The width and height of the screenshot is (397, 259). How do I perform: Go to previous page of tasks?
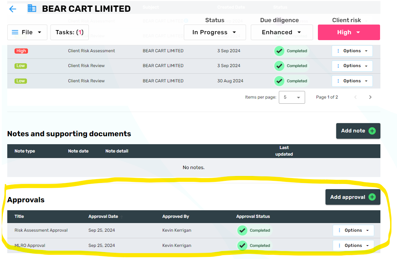click(x=356, y=97)
